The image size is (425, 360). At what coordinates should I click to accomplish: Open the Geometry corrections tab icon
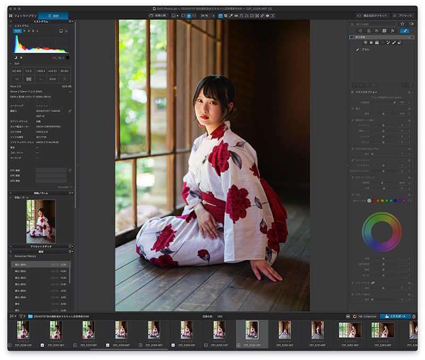pyautogui.click(x=384, y=31)
